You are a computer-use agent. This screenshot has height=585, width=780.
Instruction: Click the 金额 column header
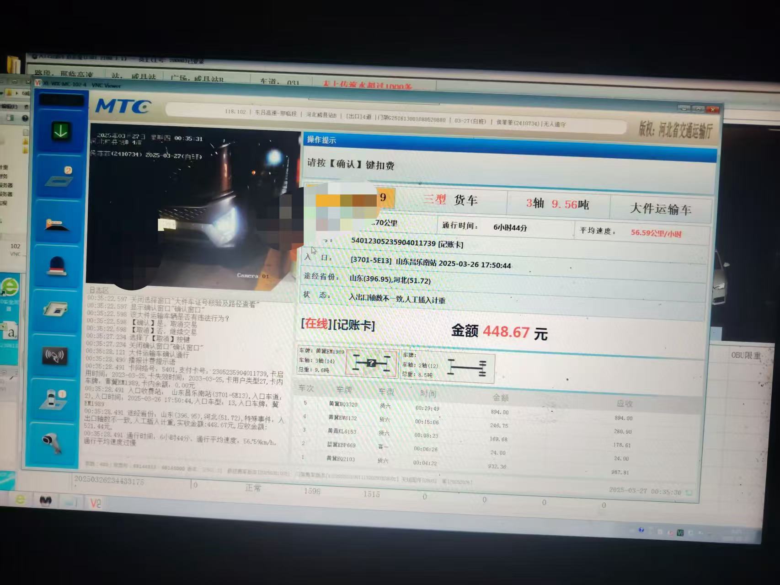501,398
